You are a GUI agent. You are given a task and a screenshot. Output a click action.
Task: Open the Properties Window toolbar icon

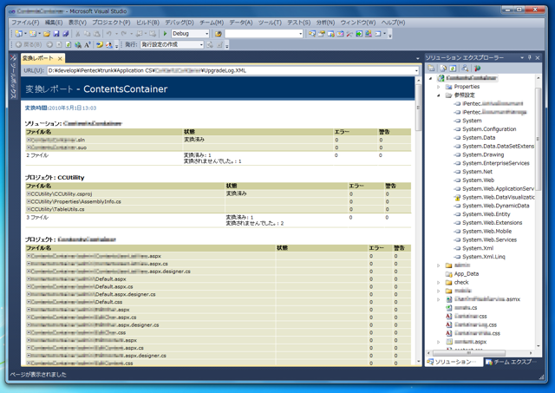tap(322, 34)
